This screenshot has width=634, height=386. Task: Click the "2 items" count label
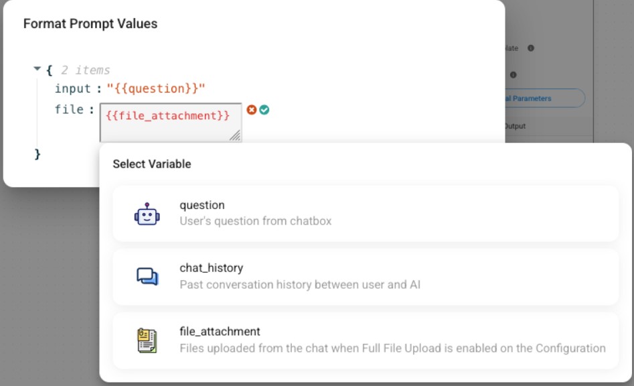click(x=86, y=70)
